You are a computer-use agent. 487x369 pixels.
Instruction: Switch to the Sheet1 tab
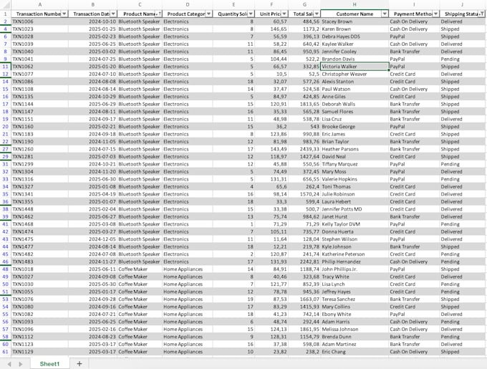[x=49, y=364]
